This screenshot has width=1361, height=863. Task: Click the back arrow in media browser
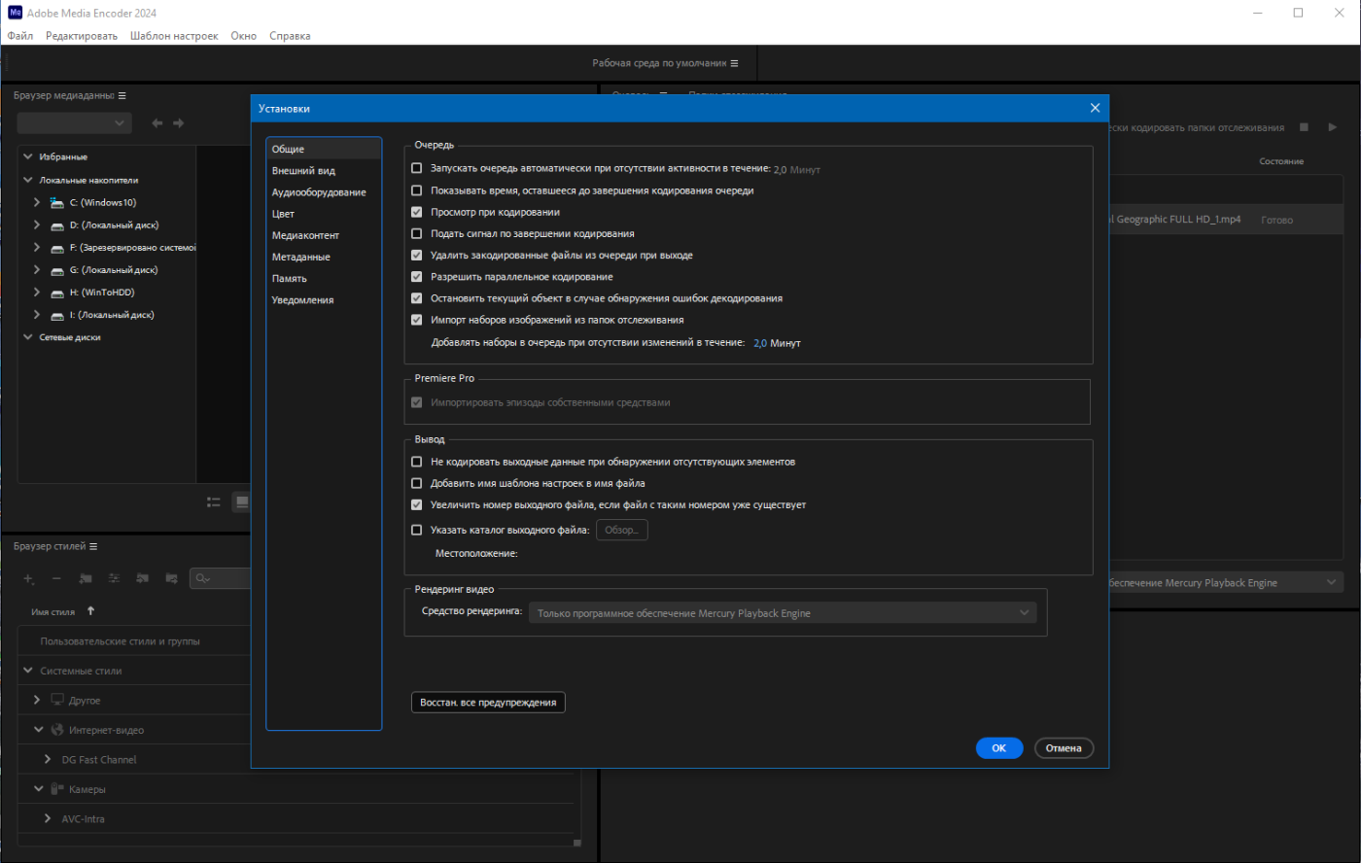click(157, 123)
